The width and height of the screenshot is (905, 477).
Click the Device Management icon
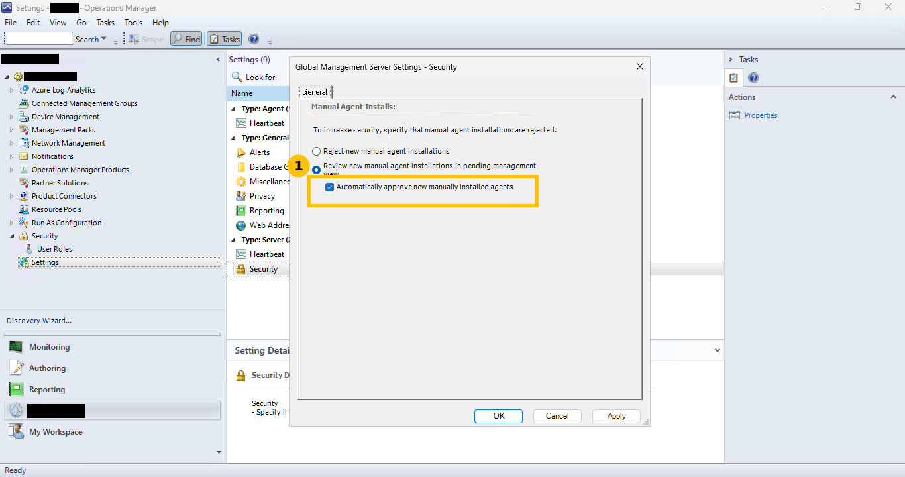(24, 117)
